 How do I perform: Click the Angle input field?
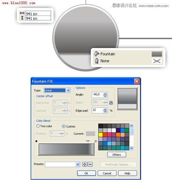[97, 95]
